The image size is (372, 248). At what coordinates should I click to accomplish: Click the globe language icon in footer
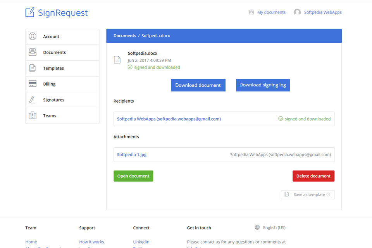click(x=257, y=227)
